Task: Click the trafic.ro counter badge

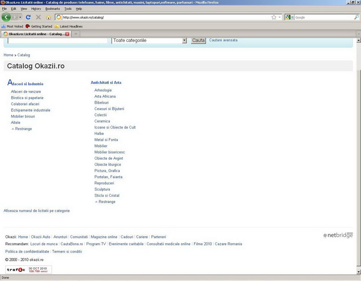Action: [x=28, y=270]
